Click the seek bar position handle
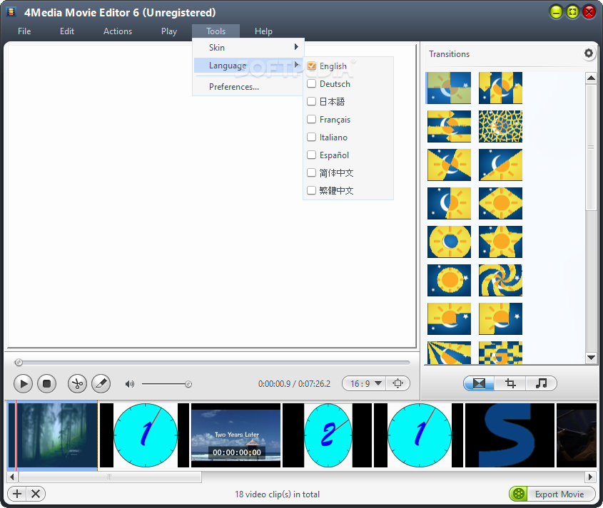 (x=19, y=362)
